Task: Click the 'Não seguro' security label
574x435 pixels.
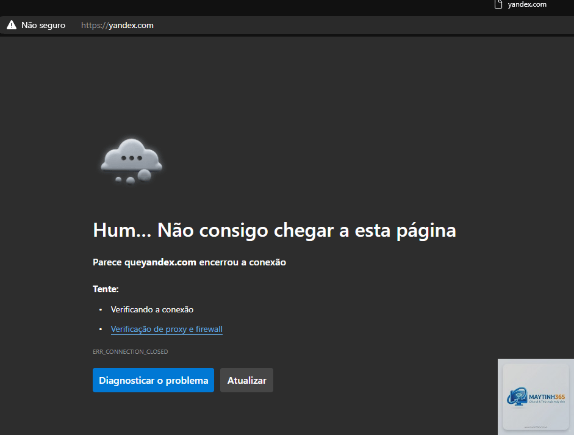Action: pyautogui.click(x=43, y=25)
